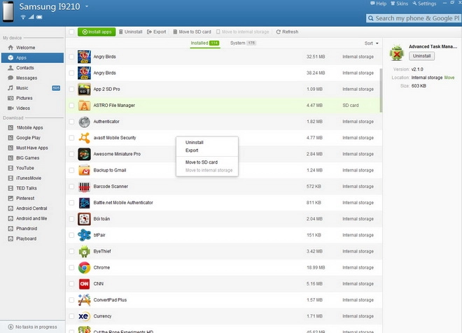Select the ByeThief android icon
This screenshot has width=462, height=333.
(84, 251)
